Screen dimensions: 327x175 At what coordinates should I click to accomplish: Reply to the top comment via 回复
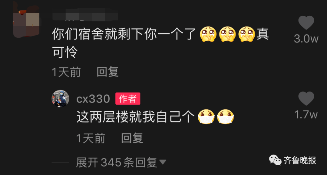coord(107,72)
